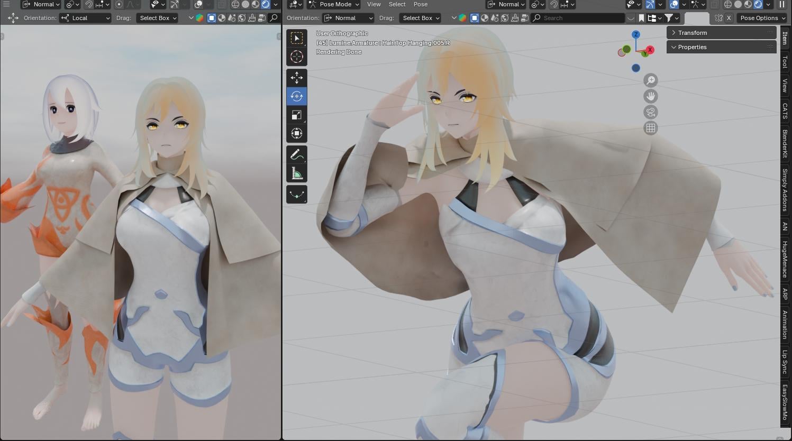Click the red X axis gizmo handle
Image resolution: width=792 pixels, height=441 pixels.
(x=650, y=50)
